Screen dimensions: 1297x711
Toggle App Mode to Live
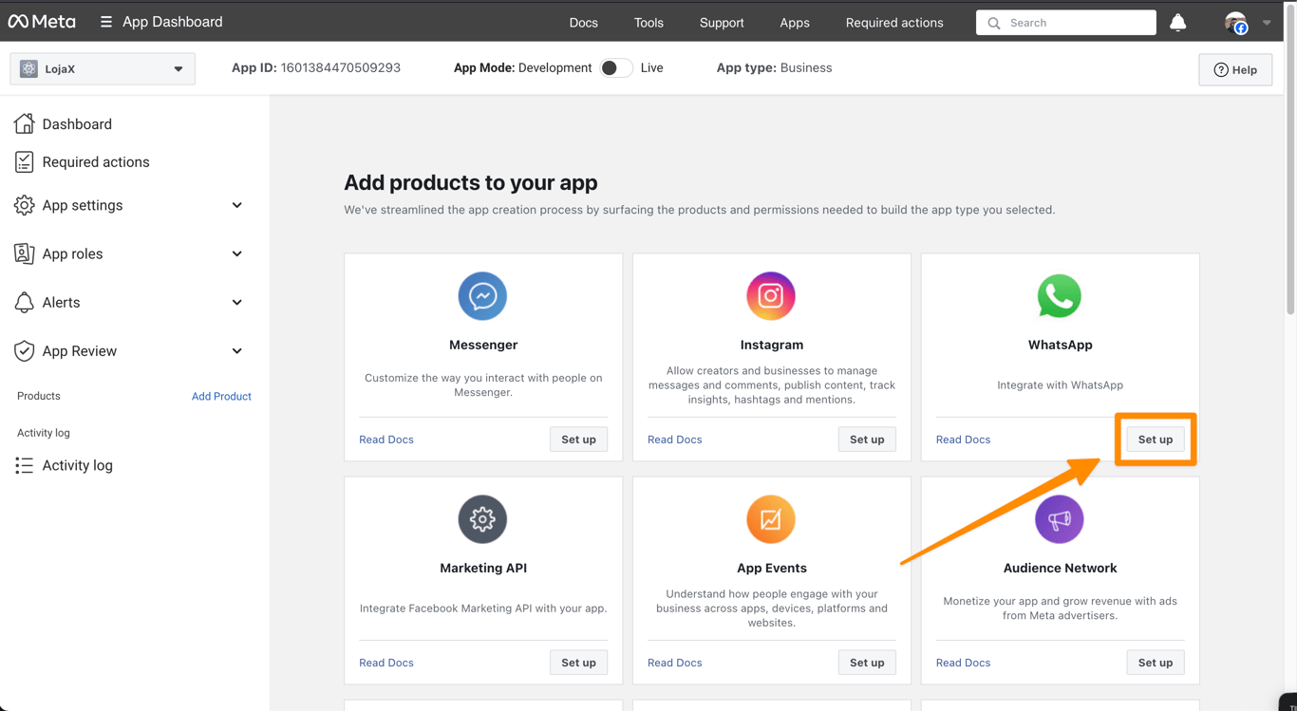coord(616,68)
